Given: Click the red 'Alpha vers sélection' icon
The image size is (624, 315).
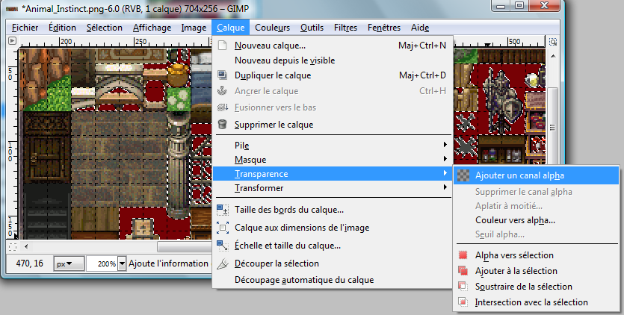Looking at the screenshot, I should [x=463, y=255].
